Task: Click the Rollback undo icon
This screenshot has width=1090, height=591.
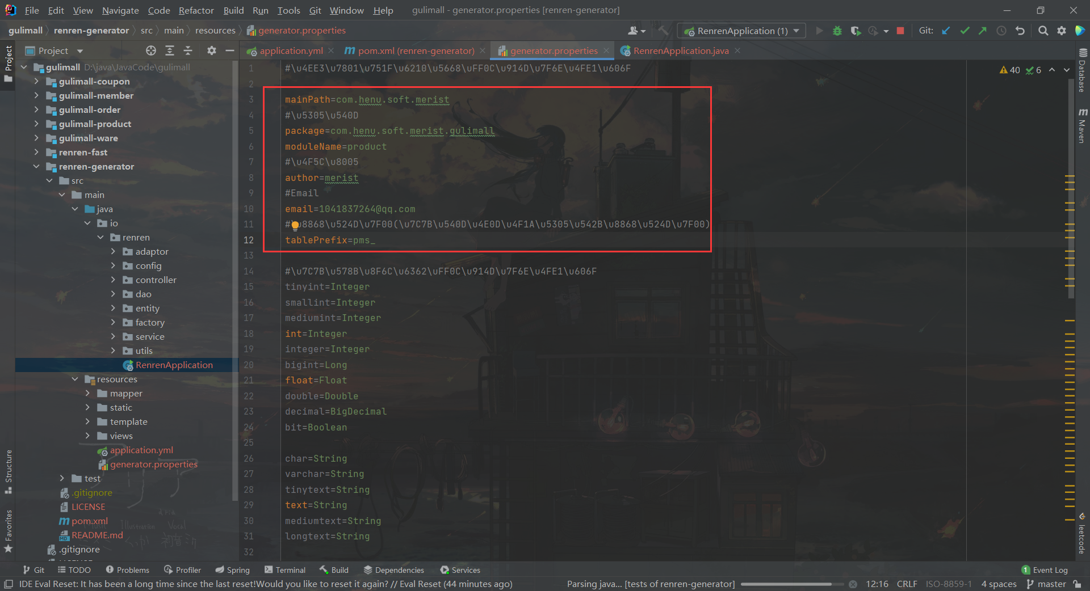Action: coord(1020,31)
